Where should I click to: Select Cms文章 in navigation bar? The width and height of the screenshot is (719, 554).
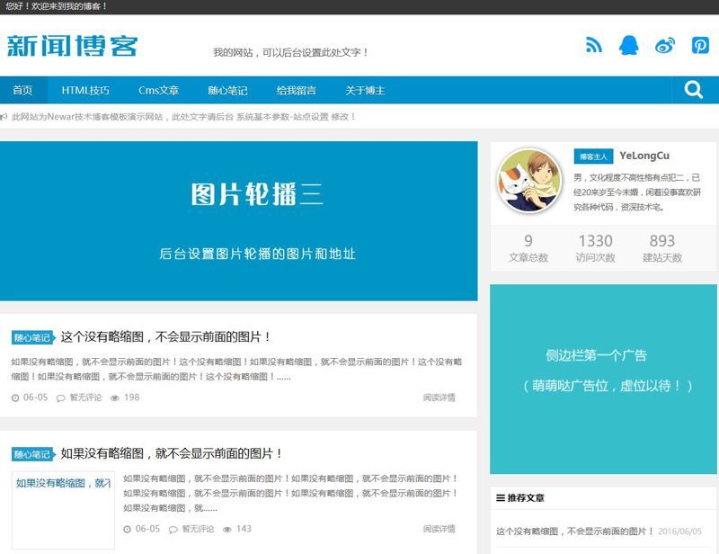158,91
